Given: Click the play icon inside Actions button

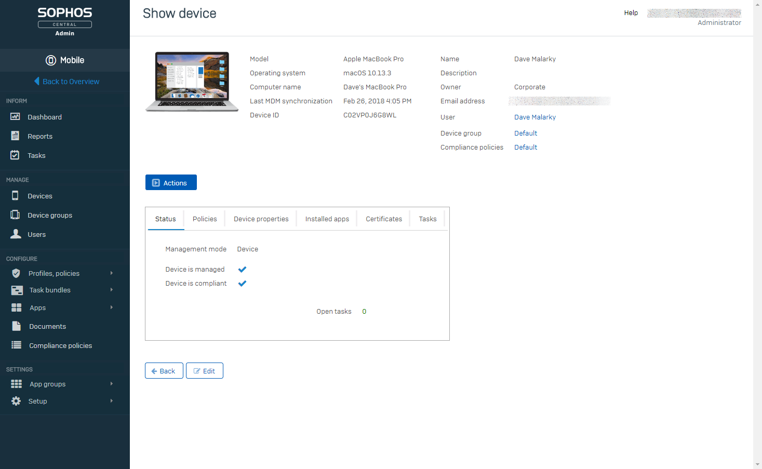Looking at the screenshot, I should coord(156,183).
